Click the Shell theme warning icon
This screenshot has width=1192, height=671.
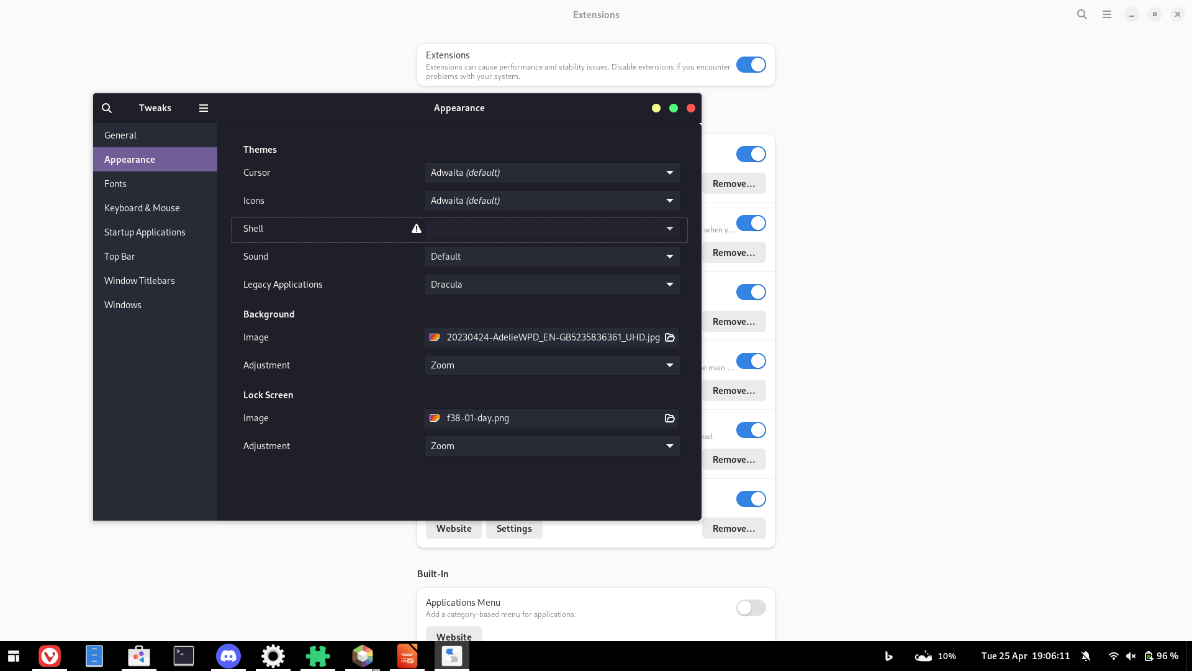tap(417, 229)
